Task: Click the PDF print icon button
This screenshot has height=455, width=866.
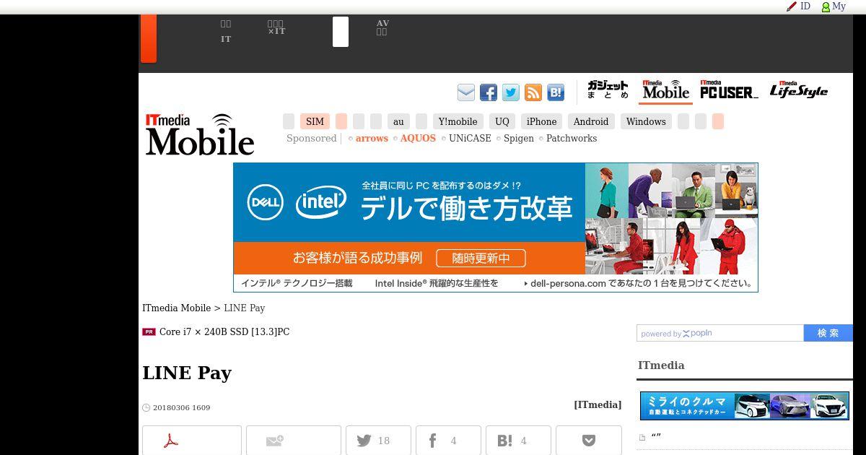Action: click(192, 441)
